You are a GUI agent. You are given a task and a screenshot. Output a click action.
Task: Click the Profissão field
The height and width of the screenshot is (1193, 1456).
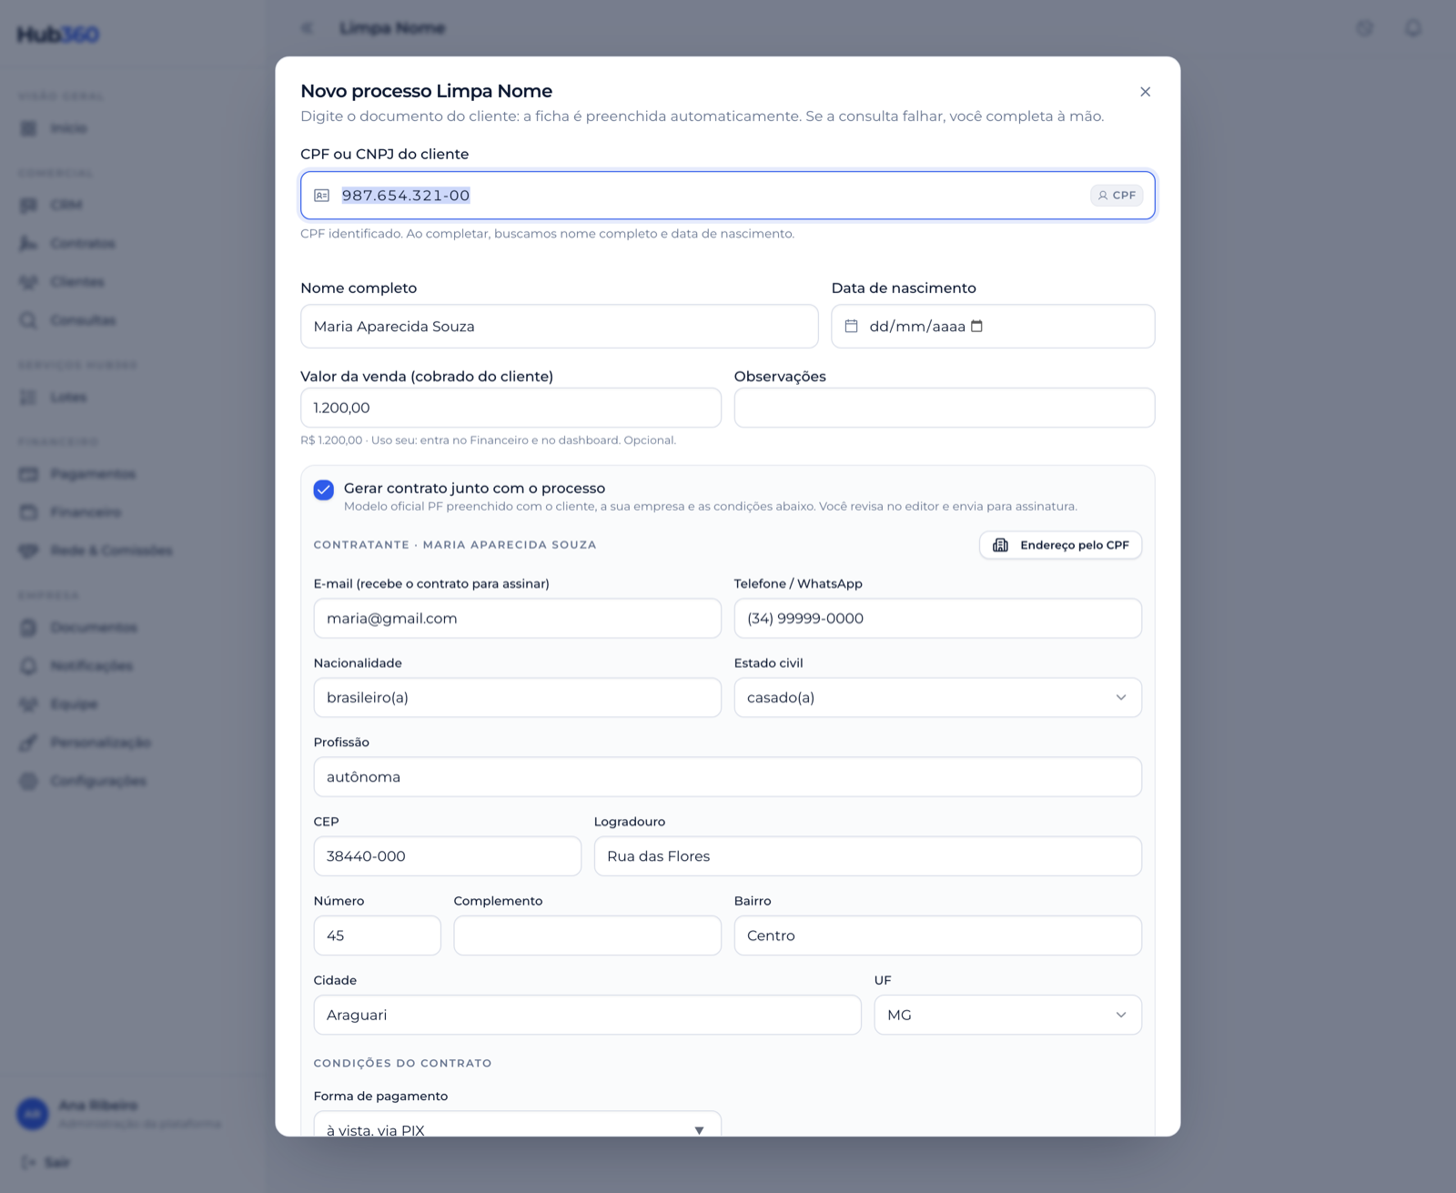tap(728, 777)
